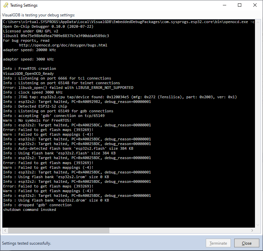Click 'dropped 'gdb' connection' line
Viewport: 263px width, 251px height.
click(x=37, y=205)
